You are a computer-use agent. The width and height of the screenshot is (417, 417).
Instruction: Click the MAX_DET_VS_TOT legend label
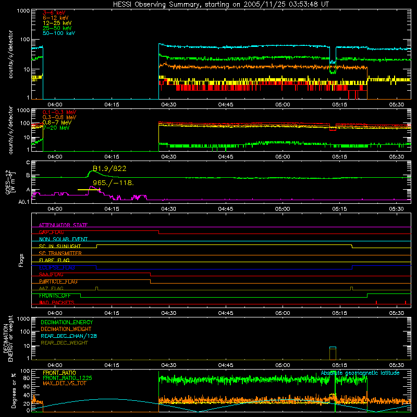64,383
